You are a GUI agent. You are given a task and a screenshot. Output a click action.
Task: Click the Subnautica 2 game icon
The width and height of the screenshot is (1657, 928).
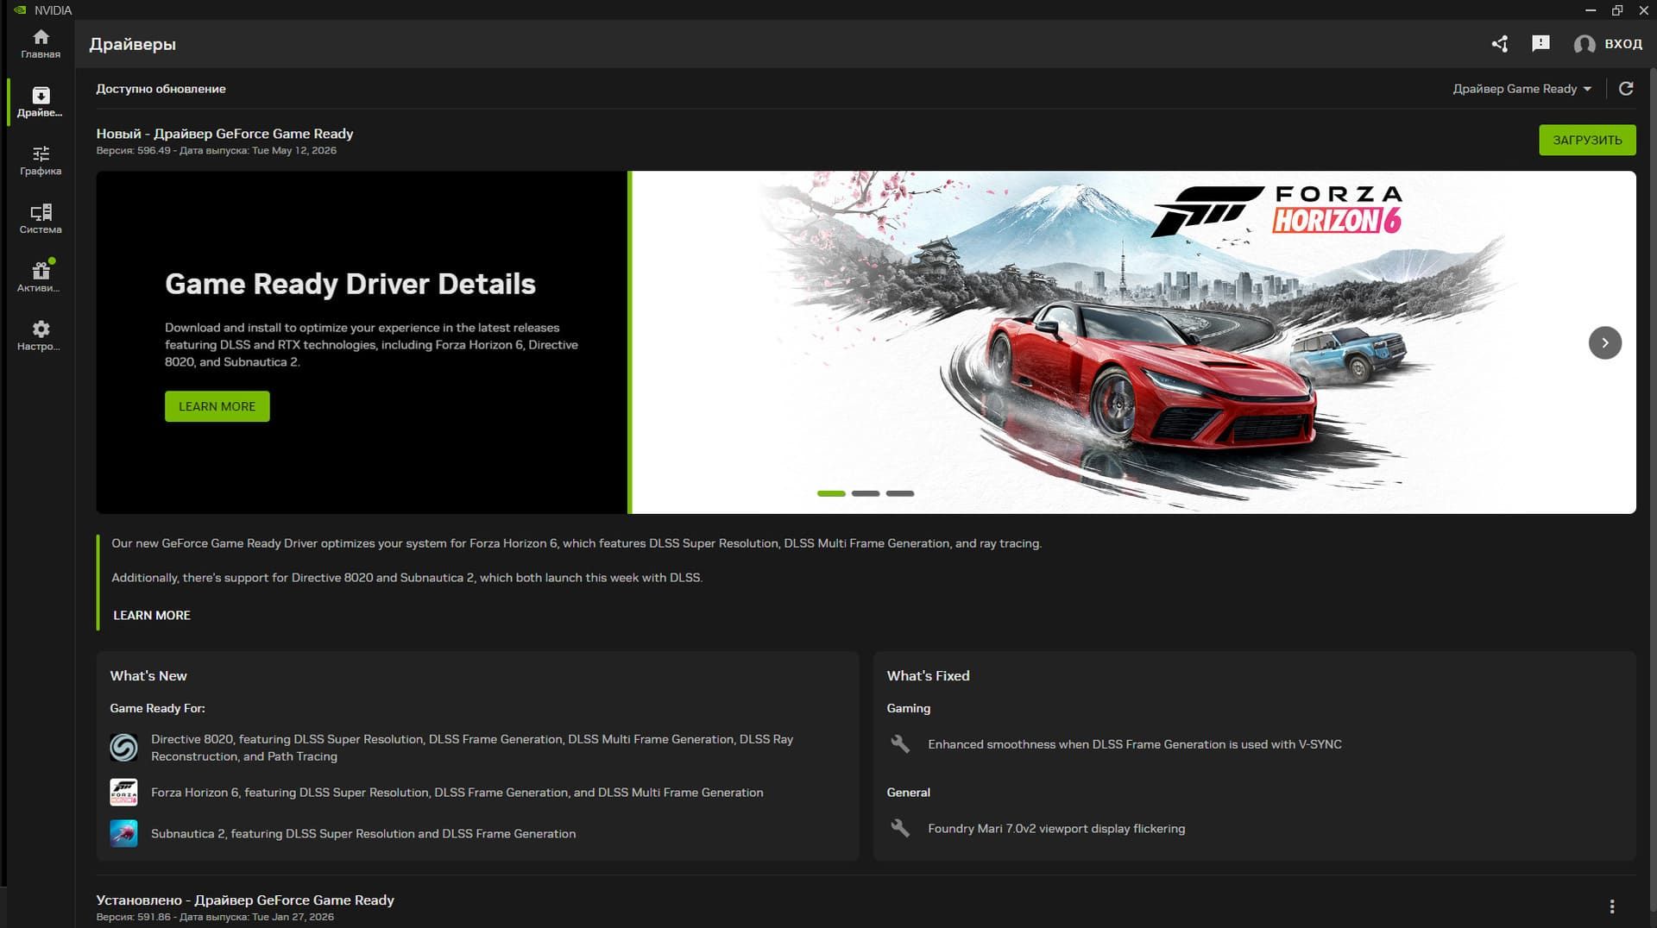123,833
